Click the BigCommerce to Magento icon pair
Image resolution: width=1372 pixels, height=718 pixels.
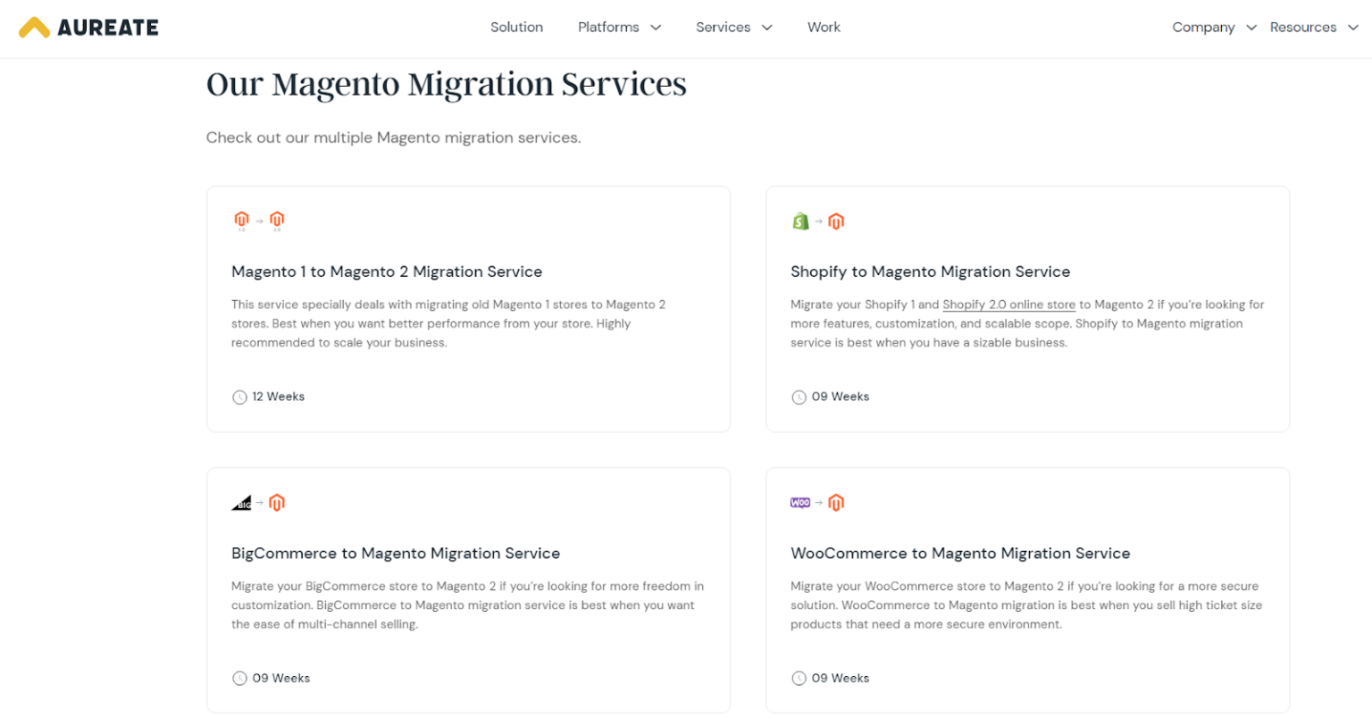point(259,503)
